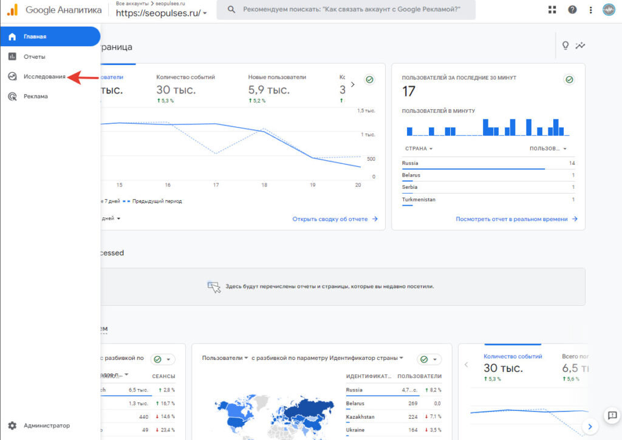Open the Insights lightbulb icon
622x440 pixels.
pyautogui.click(x=566, y=45)
